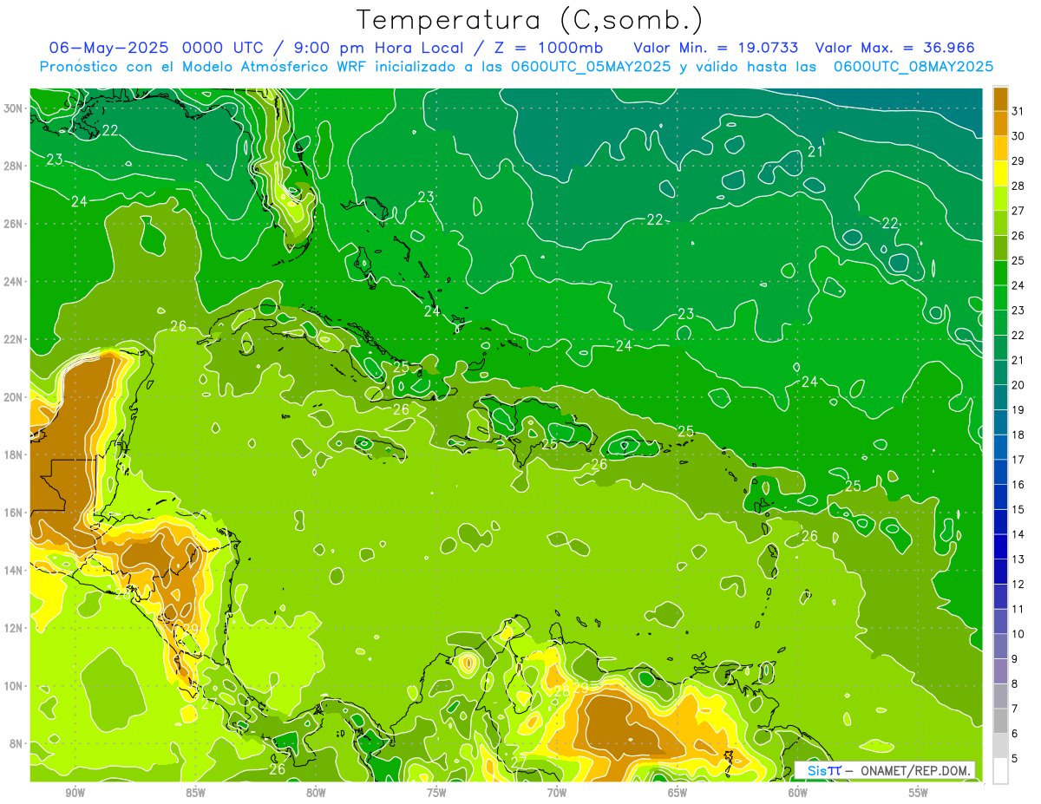1041x804 pixels.
Task: Click the "0600UTC_05MAY2025" initialization time
Action: pos(591,67)
